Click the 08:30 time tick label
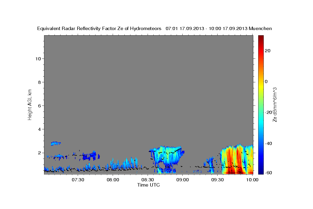313x209 pixels. (148, 180)
